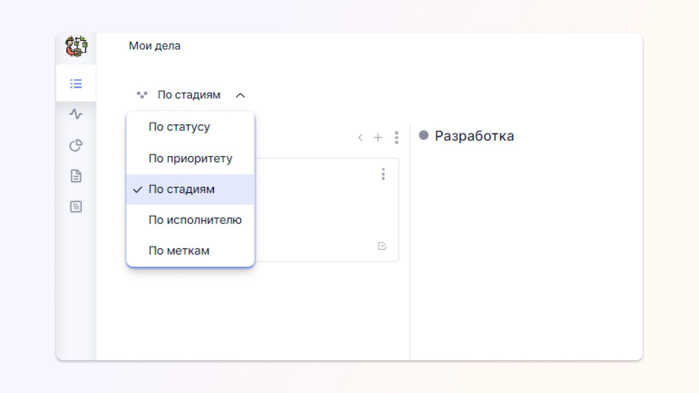Open the task list sidebar icon
This screenshot has height=393, width=699.
(76, 83)
